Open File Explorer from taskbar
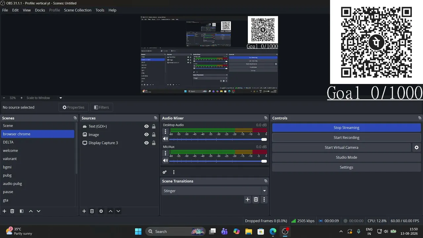This screenshot has height=238, width=423. pyautogui.click(x=249, y=231)
